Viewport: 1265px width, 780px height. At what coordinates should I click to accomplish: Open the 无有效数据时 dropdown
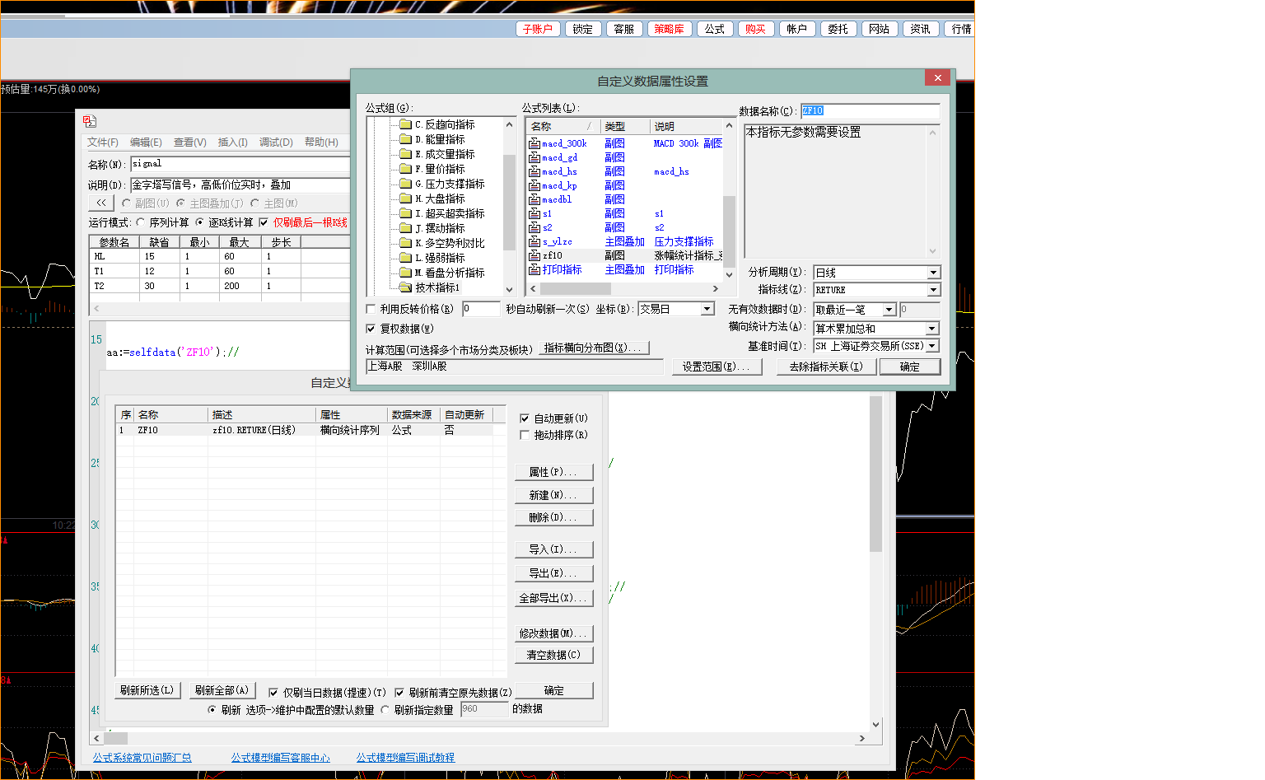[x=889, y=310]
